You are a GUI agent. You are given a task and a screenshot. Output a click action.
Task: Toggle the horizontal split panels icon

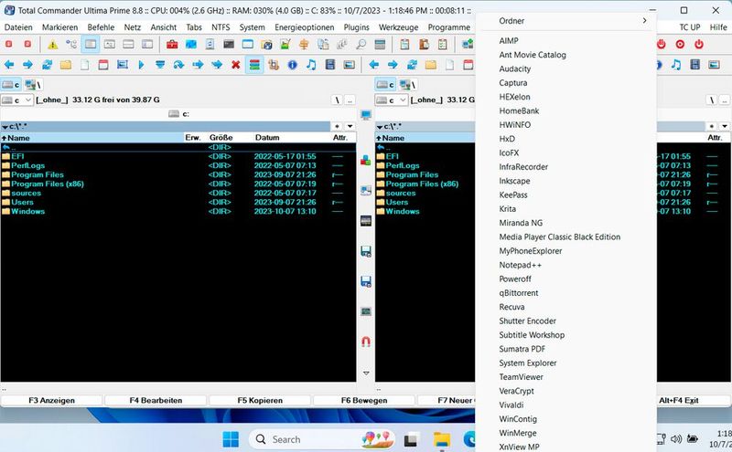point(128,44)
